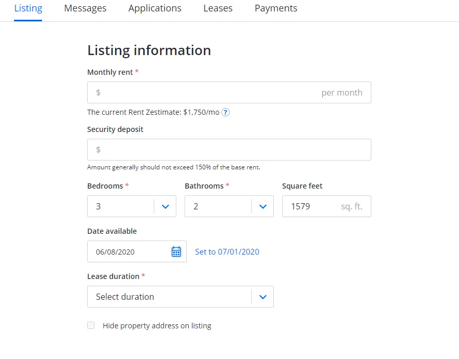Open the Bathrooms dropdown showing 2
This screenshot has height=359, width=459.
tap(219, 207)
